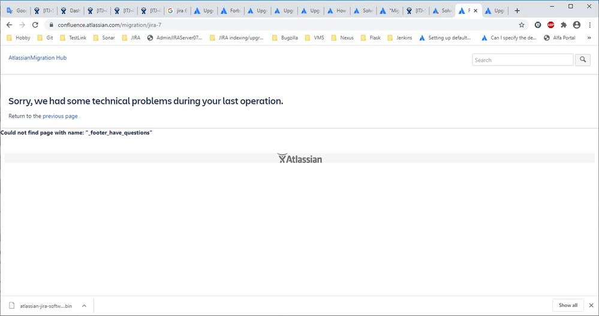Click the 'Sorry, we had some technical problems' heading

pos(146,101)
